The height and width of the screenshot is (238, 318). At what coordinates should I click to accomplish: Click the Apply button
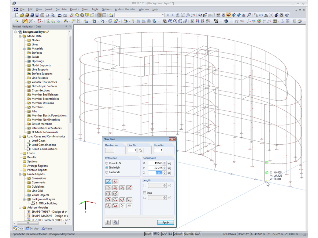coord(165,222)
